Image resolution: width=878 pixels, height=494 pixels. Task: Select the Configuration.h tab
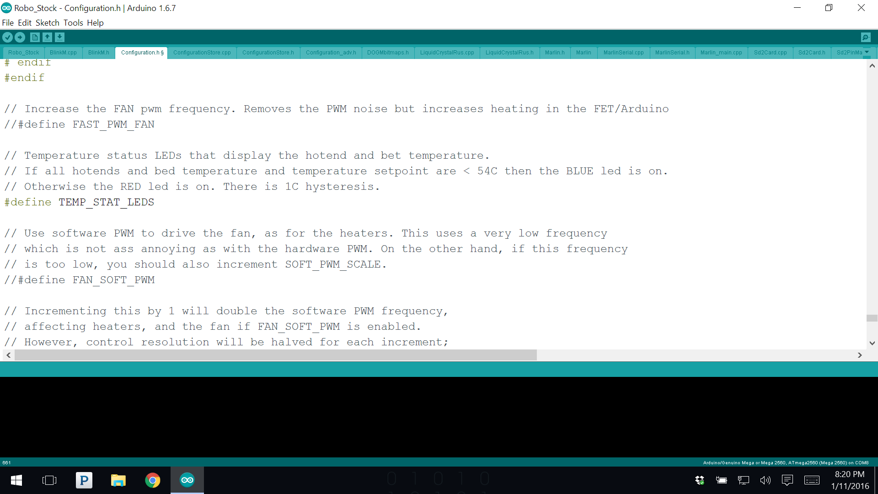coord(141,53)
